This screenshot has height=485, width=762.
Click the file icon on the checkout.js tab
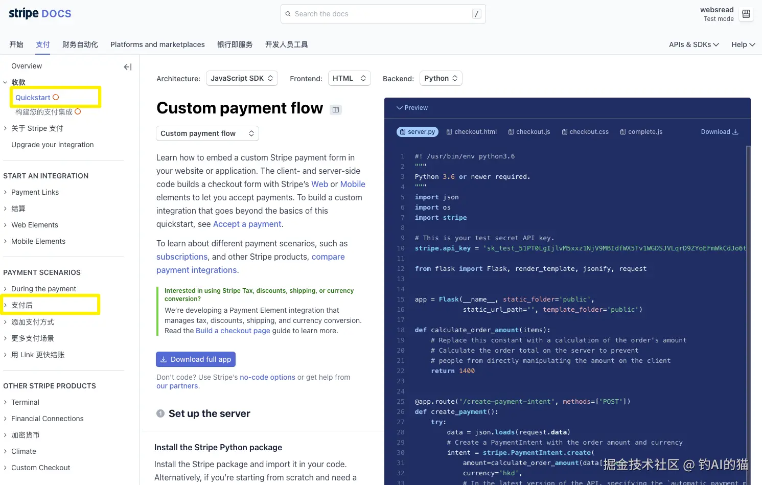511,132
